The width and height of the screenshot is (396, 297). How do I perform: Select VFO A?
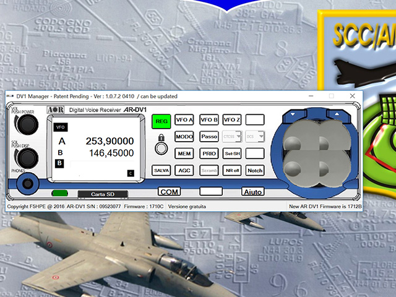[x=184, y=119]
